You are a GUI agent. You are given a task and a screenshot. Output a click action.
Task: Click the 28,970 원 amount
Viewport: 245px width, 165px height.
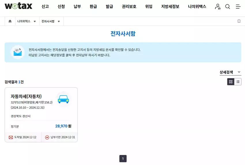click(x=63, y=126)
